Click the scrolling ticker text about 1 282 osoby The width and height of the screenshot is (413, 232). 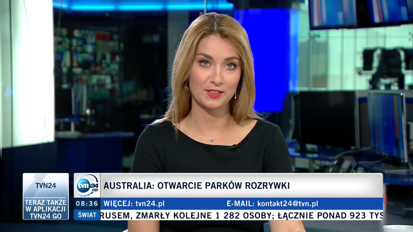click(242, 215)
